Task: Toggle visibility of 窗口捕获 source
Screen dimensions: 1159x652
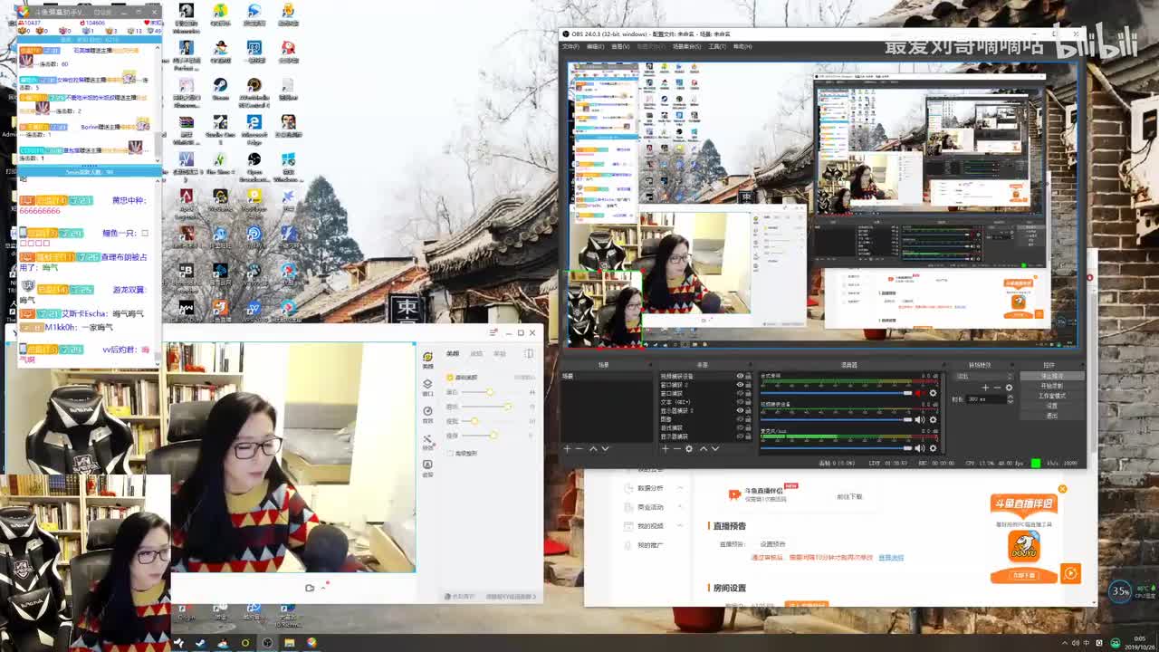Action: pyautogui.click(x=740, y=393)
